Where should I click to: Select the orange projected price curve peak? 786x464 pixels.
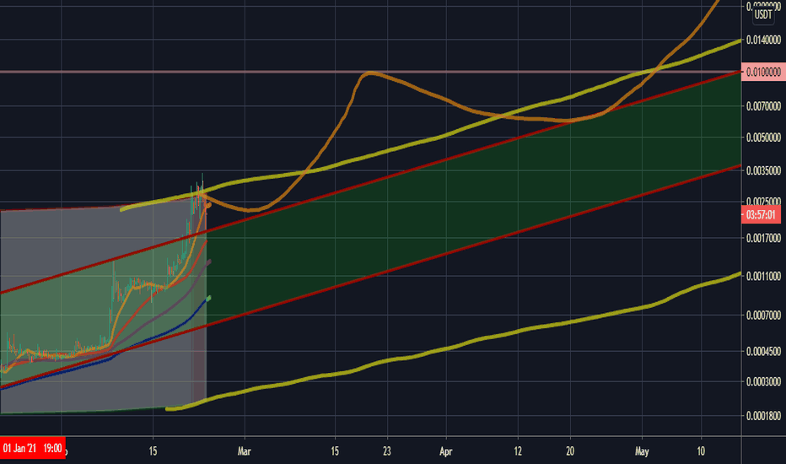369,73
